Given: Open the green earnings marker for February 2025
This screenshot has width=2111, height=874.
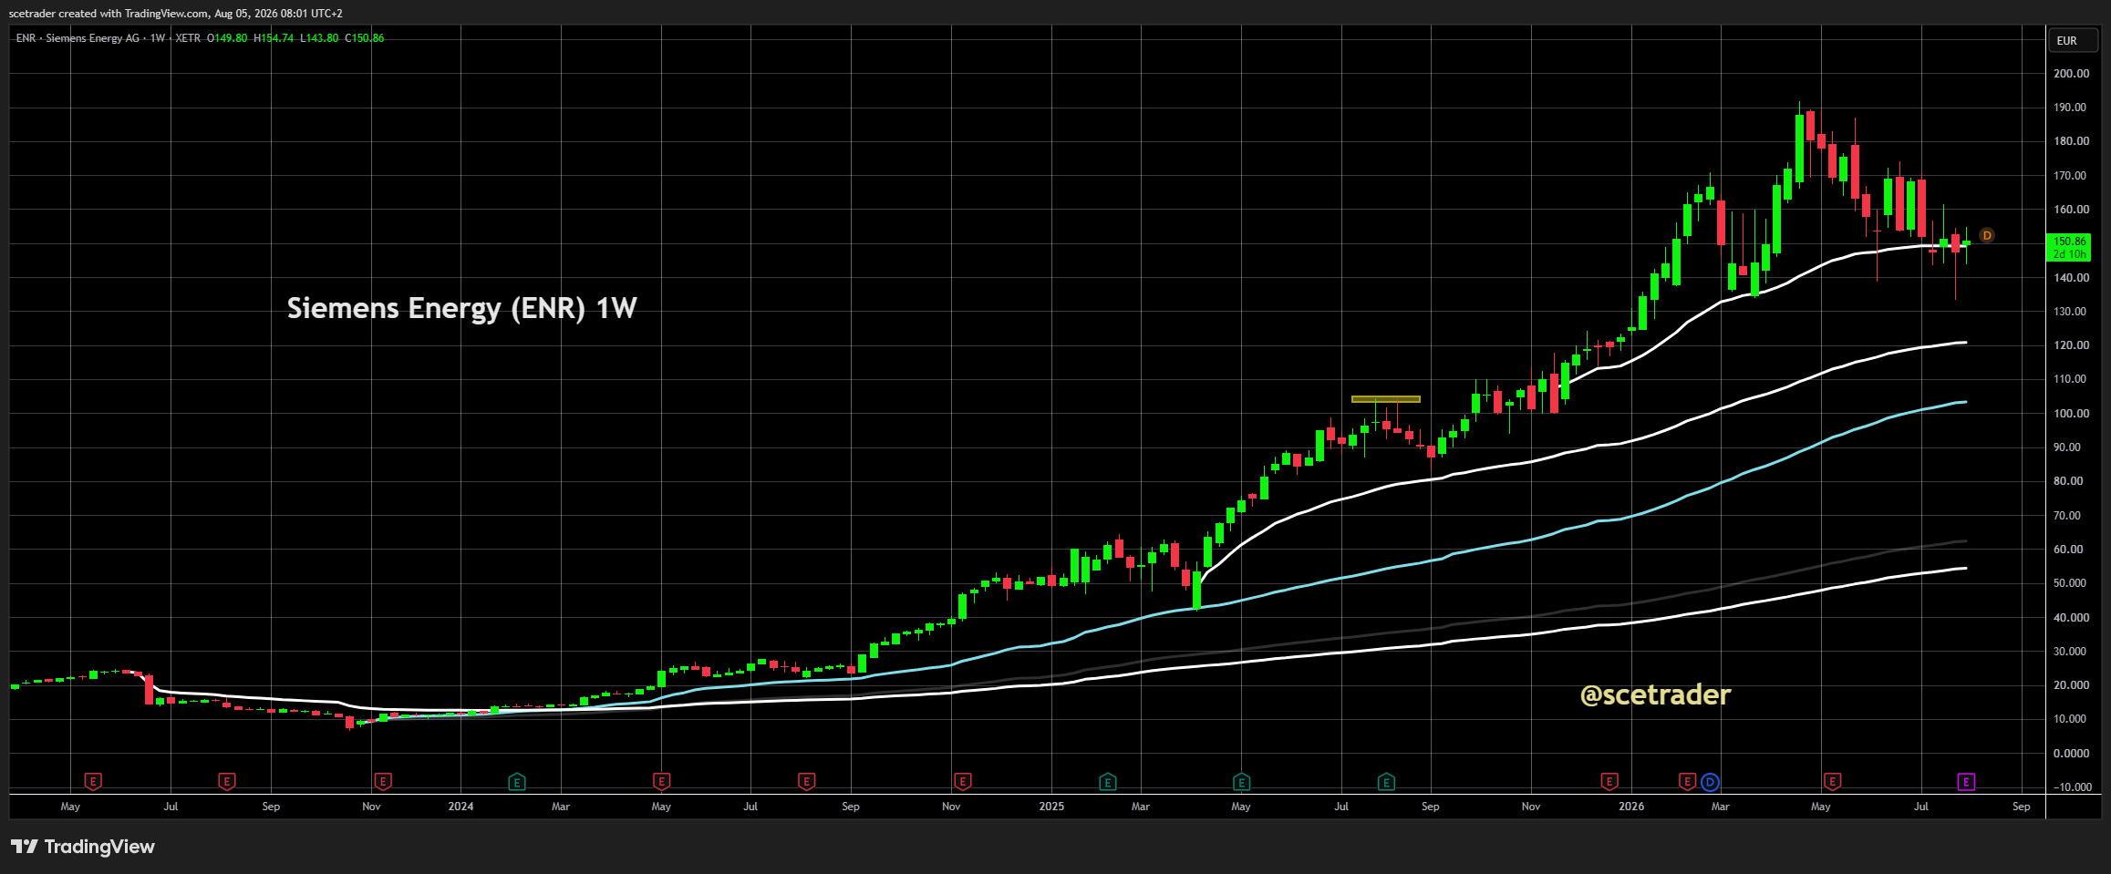Looking at the screenshot, I should point(1107,781).
